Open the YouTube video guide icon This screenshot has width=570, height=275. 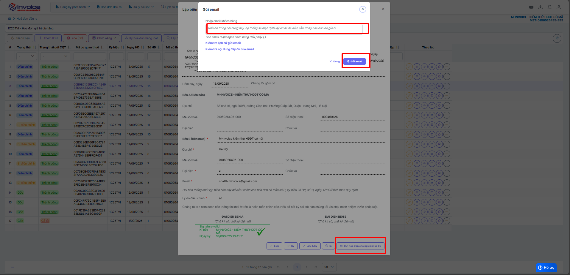531,7
